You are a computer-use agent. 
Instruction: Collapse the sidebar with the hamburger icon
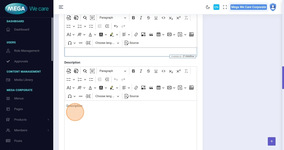point(61,7)
